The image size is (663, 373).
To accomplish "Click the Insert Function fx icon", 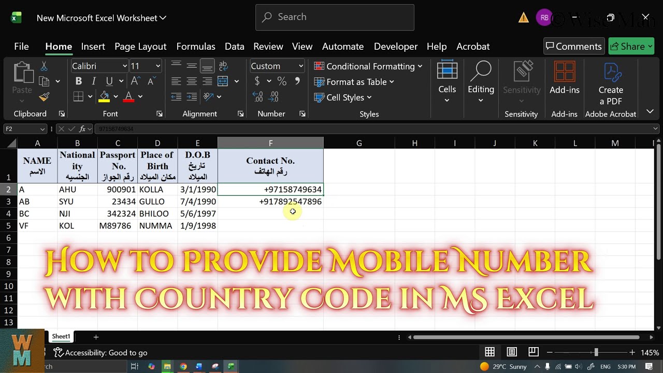I will click(82, 129).
